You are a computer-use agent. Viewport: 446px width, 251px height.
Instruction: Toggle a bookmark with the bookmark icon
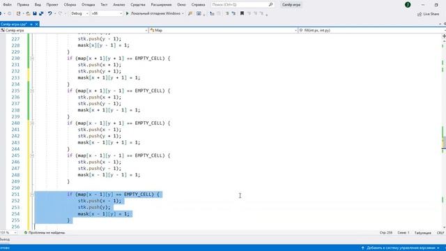tap(242, 13)
